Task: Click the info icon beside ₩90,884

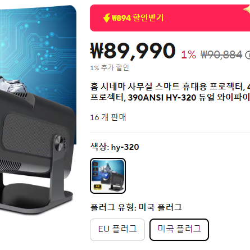Action: click(248, 55)
